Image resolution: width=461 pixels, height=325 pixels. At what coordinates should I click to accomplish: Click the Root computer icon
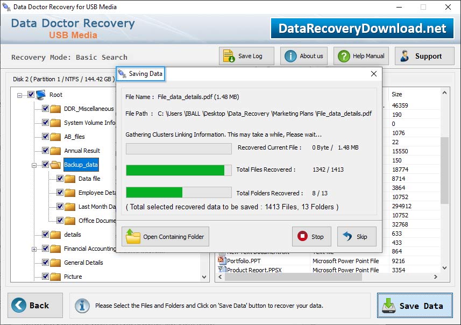coord(41,95)
